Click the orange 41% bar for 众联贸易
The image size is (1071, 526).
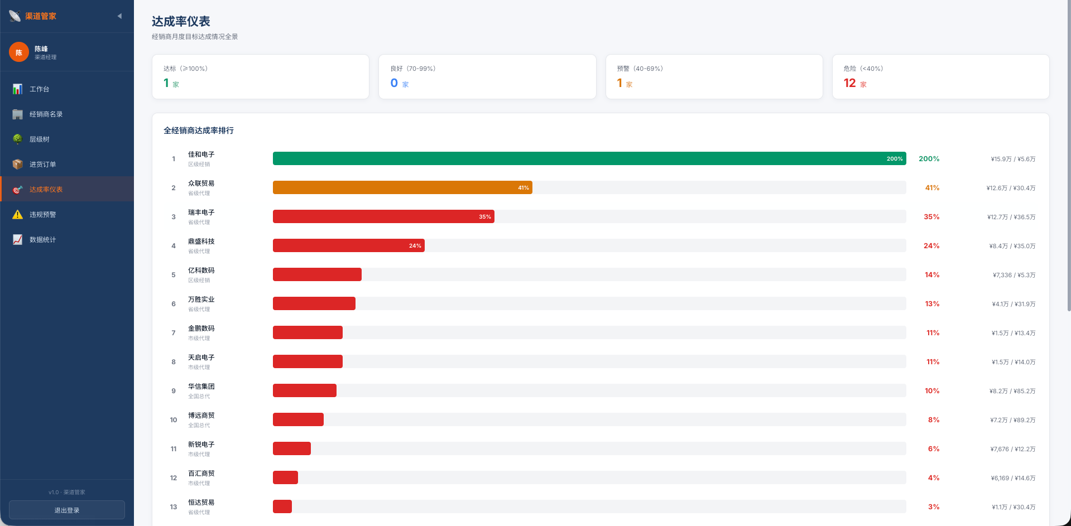coord(402,187)
